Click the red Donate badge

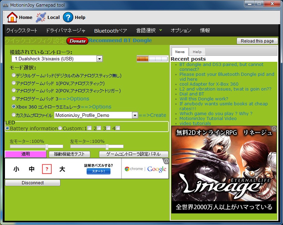78,41
